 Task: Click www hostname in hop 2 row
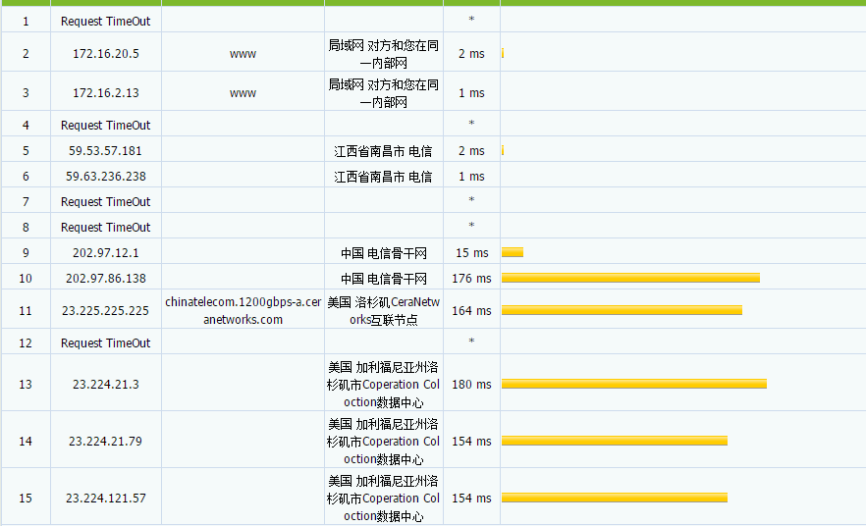[x=244, y=54]
